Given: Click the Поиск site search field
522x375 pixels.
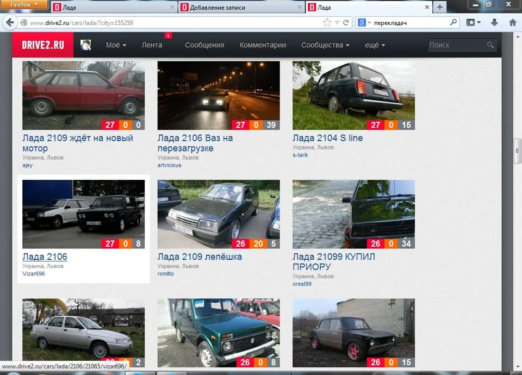Looking at the screenshot, I should coord(457,45).
